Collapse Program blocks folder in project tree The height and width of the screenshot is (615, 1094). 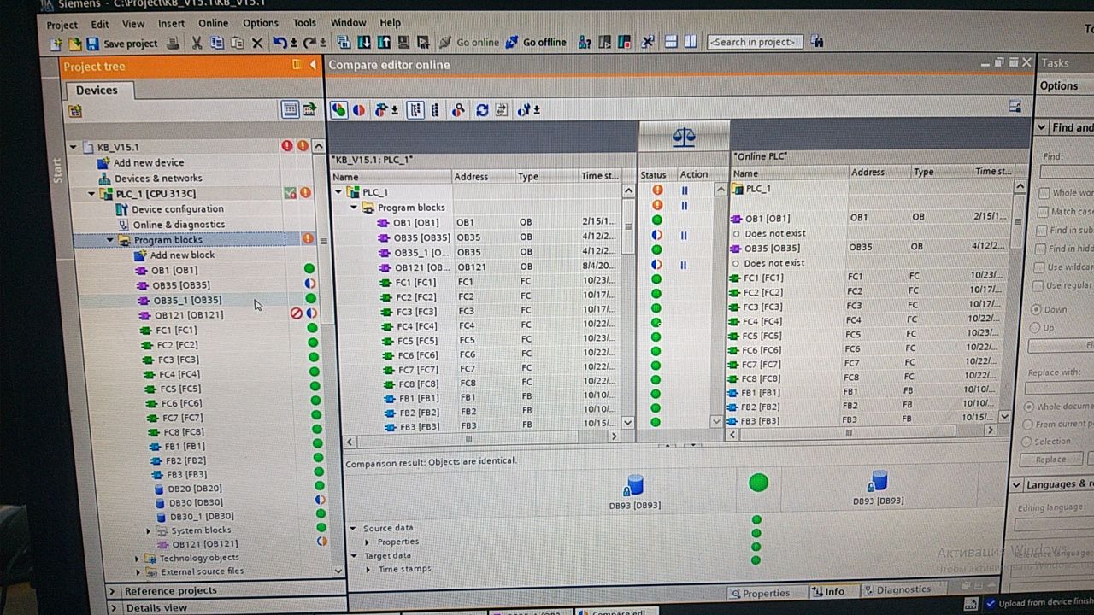click(x=109, y=240)
